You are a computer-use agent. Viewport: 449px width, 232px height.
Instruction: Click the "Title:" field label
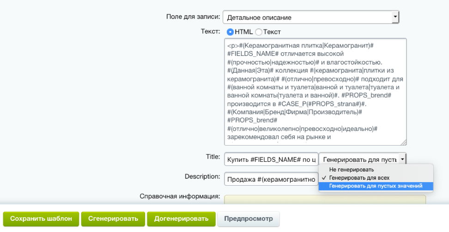[x=212, y=157]
